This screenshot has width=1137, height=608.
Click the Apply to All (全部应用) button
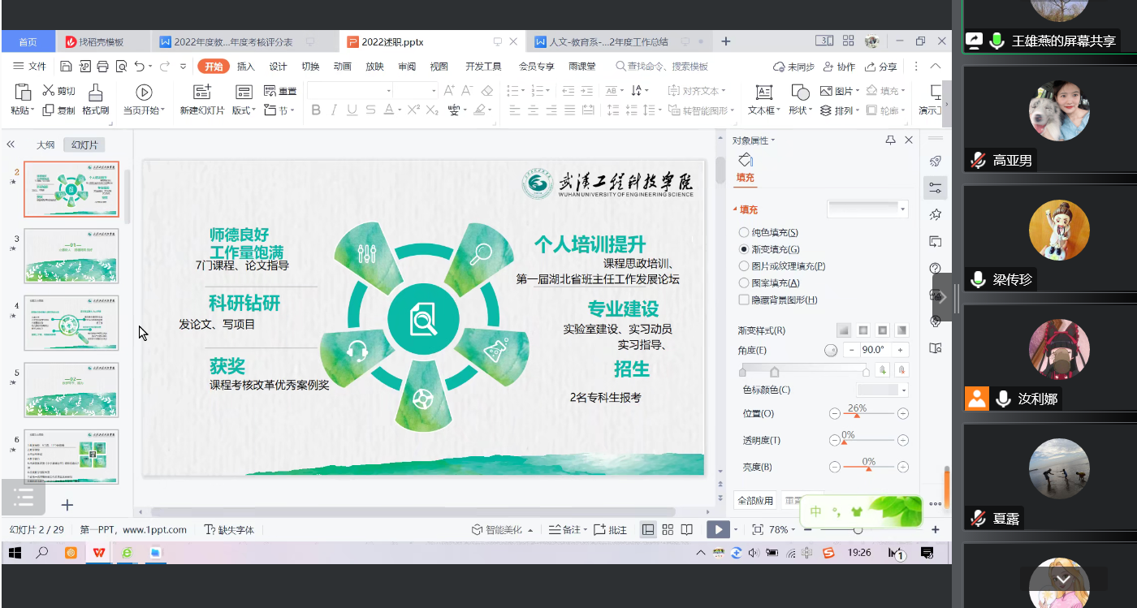tap(755, 501)
